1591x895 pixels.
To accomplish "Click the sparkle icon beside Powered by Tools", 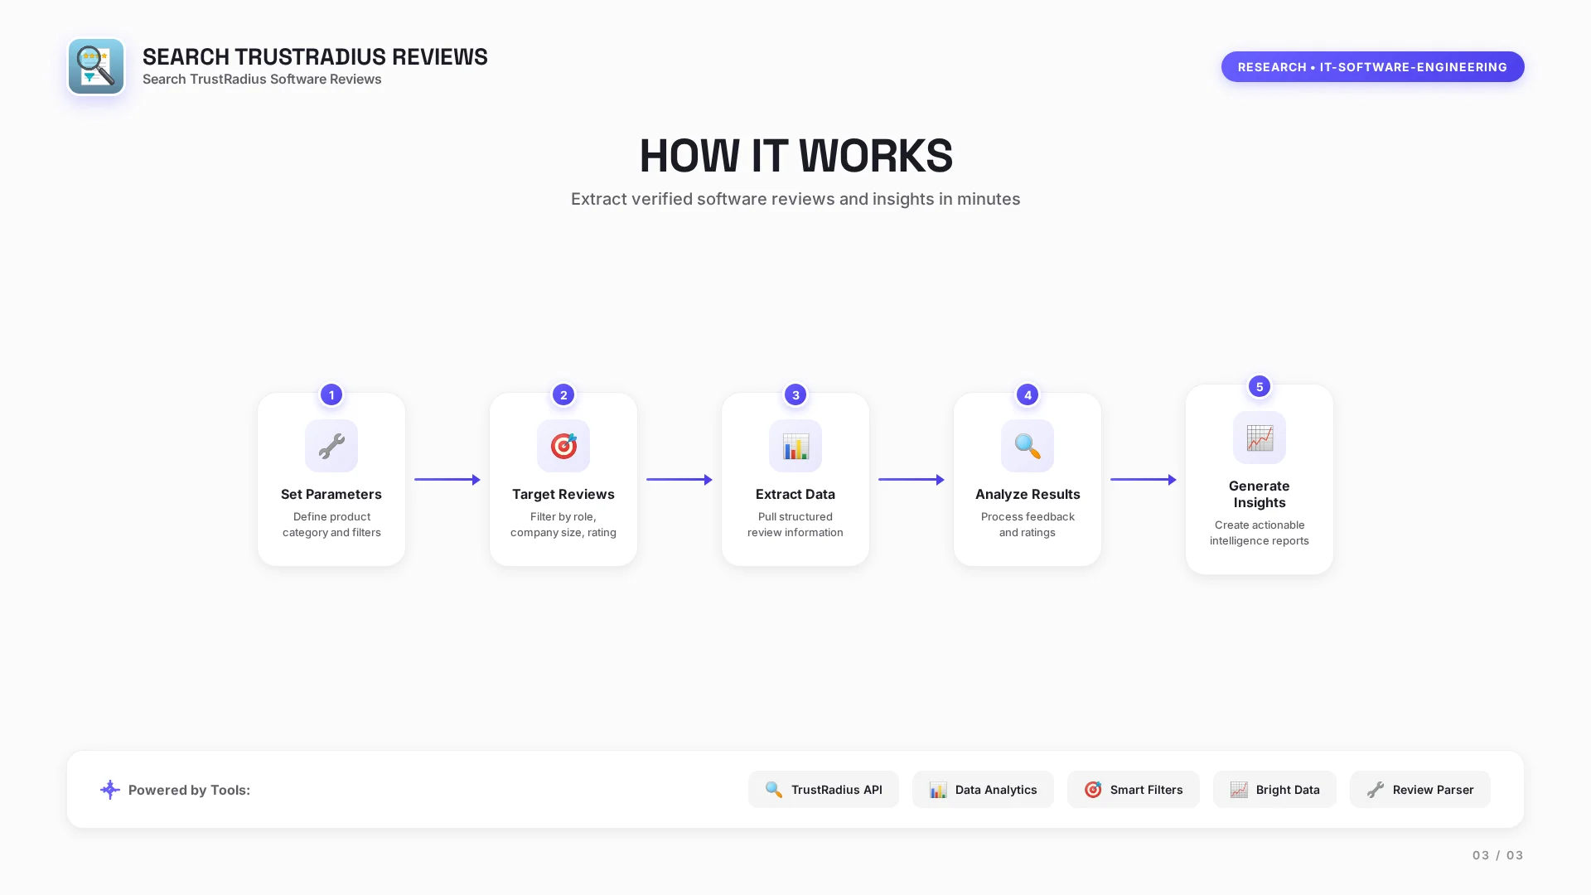I will tap(110, 790).
